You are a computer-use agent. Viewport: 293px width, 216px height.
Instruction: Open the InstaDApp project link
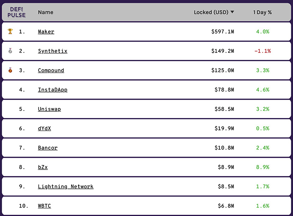(52, 90)
